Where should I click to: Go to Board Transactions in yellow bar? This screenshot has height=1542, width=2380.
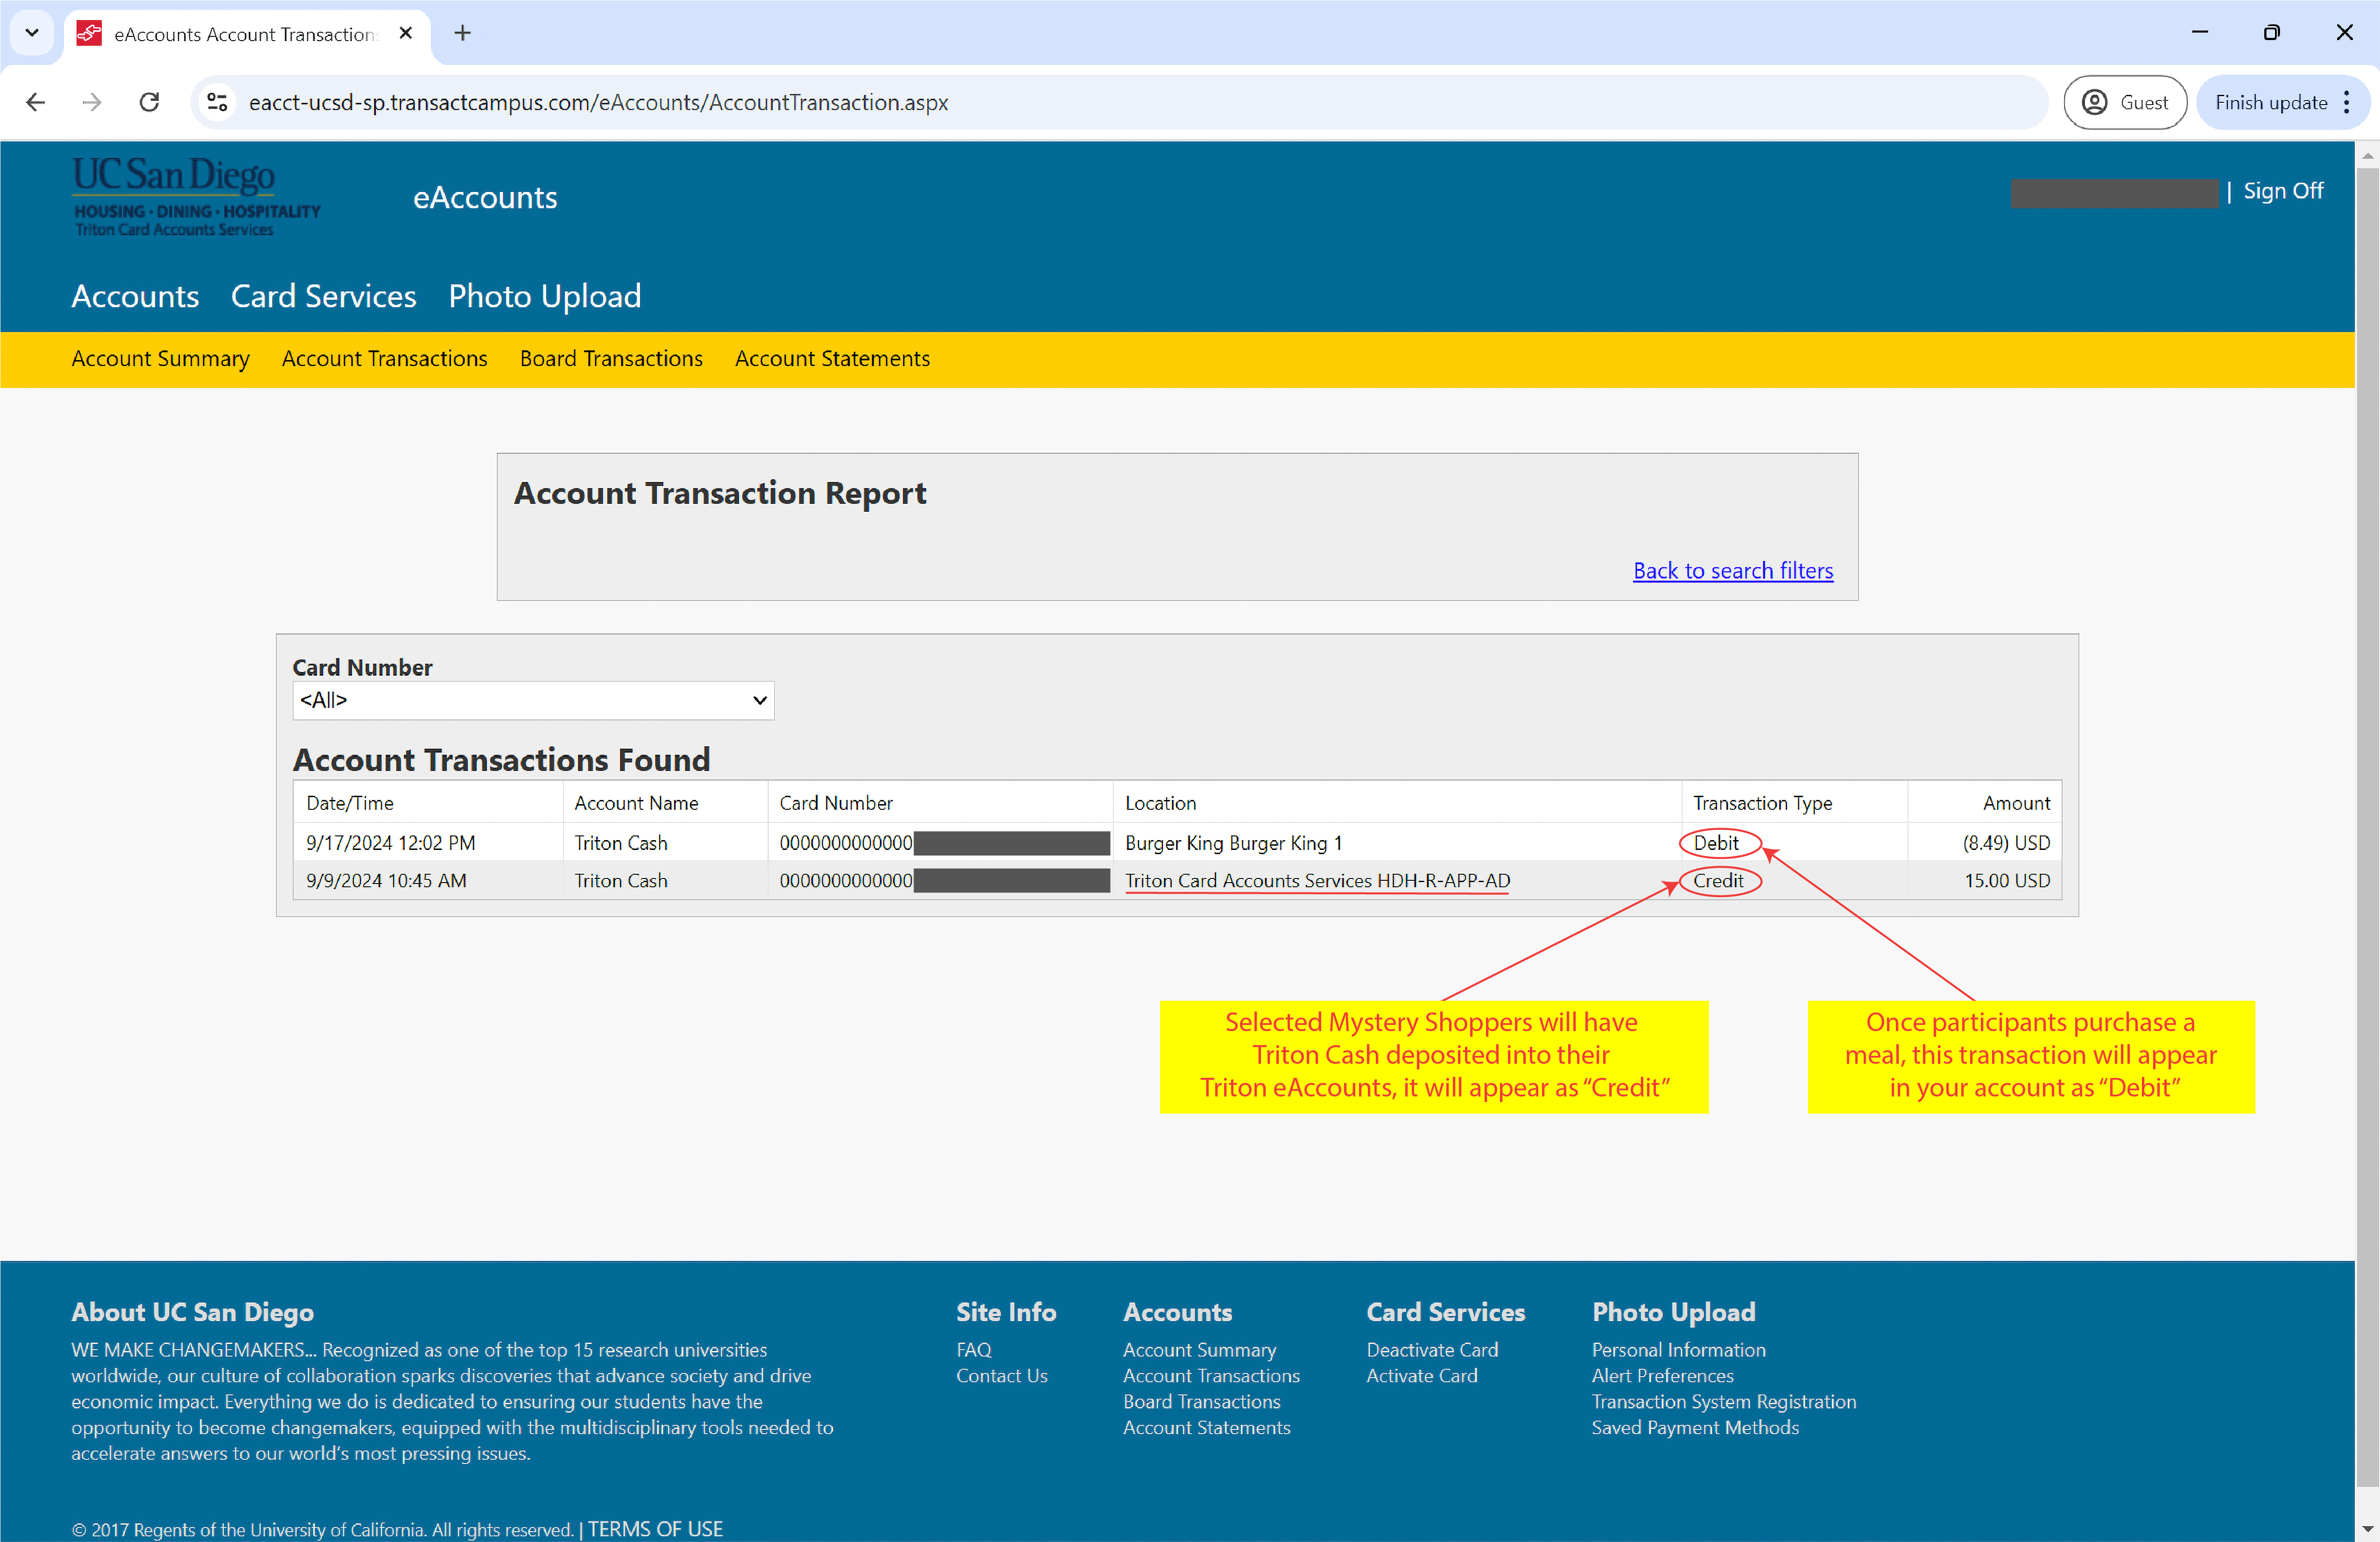tap(611, 358)
